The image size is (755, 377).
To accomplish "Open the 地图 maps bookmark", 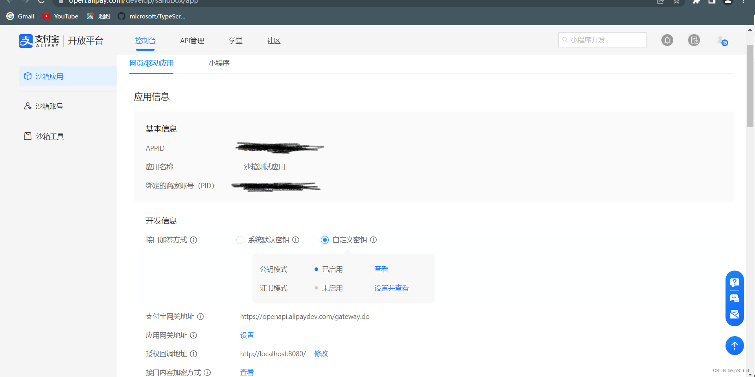I will click(98, 16).
